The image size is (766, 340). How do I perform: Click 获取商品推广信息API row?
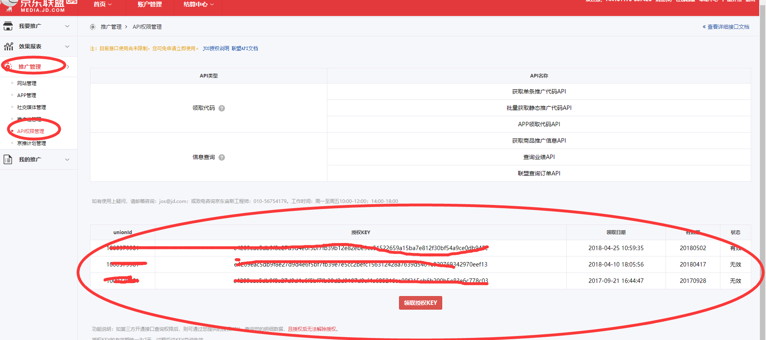[x=539, y=141]
